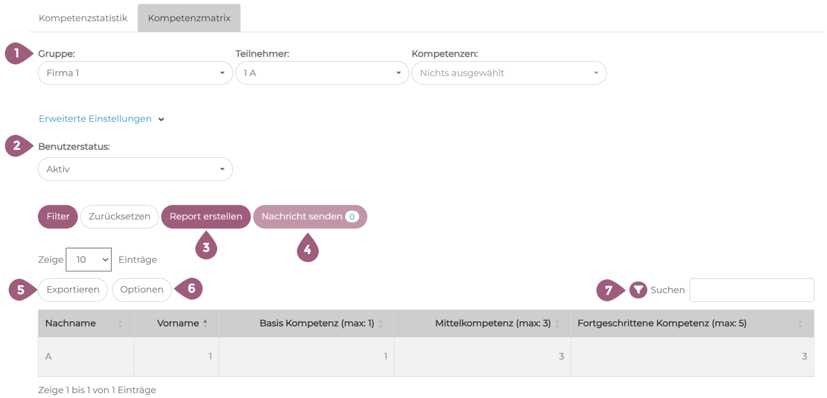Collapse the Erweiterte Einstellungen section
Image resolution: width=827 pixels, height=398 pixels.
pos(101,119)
